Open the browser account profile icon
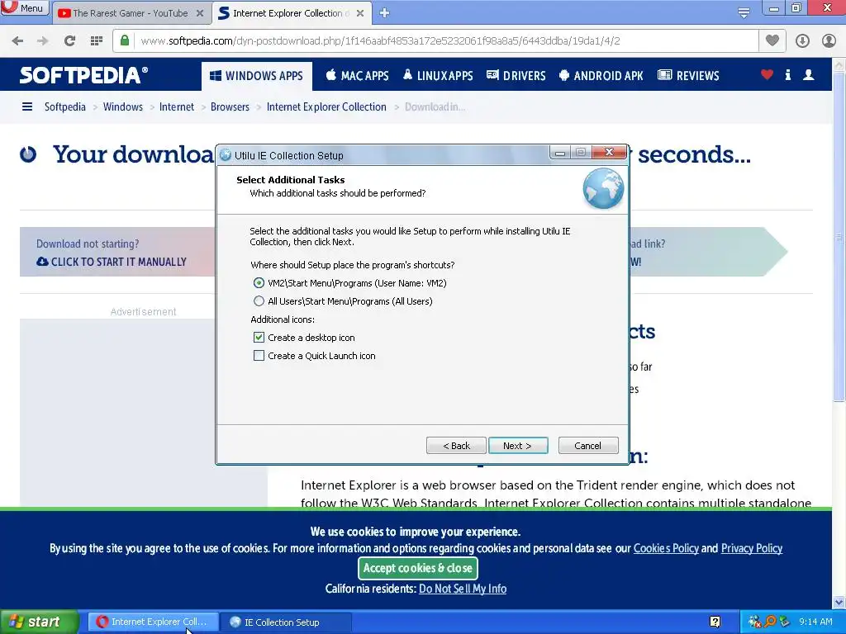Image resolution: width=846 pixels, height=634 pixels. (829, 41)
